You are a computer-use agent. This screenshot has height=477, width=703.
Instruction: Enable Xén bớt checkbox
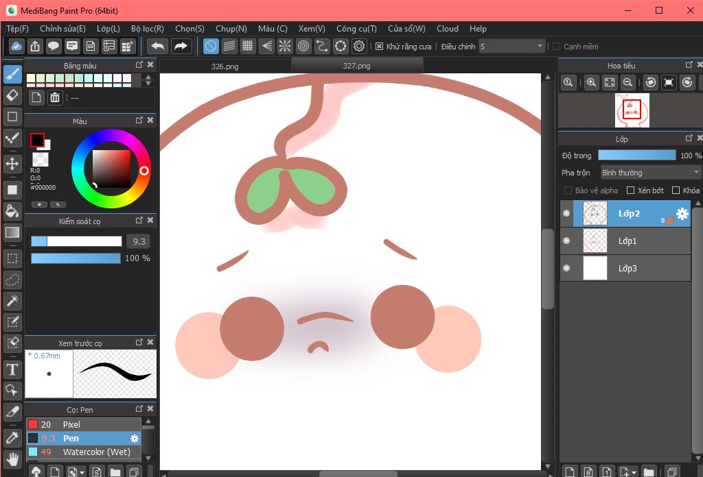pyautogui.click(x=630, y=191)
